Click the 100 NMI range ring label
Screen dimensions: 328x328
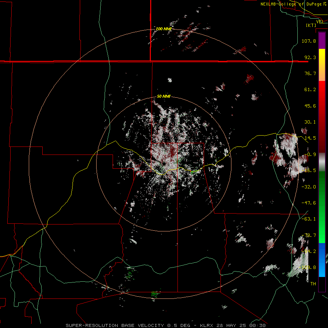coord(164,29)
